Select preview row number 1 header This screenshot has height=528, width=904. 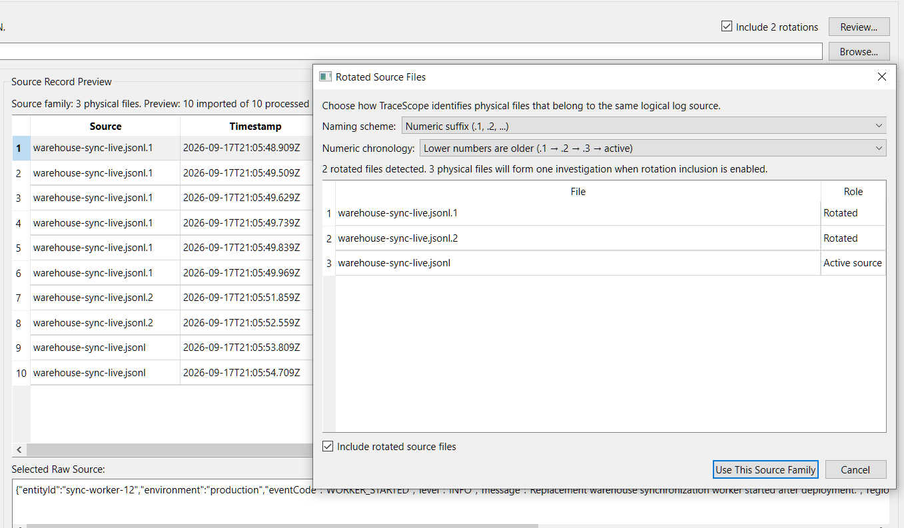21,148
